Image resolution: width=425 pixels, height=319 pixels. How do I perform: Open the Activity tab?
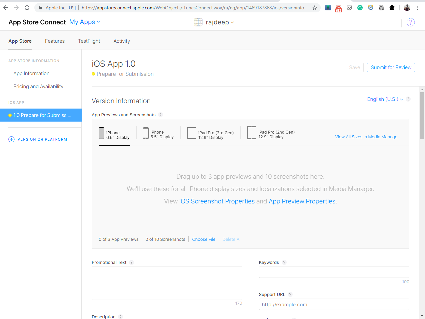pos(122,41)
